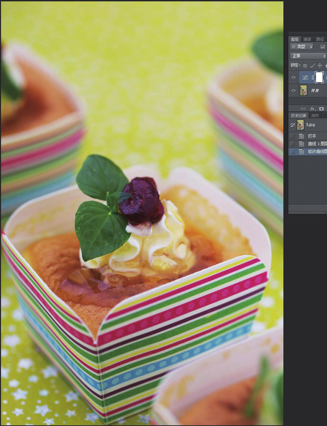Viewport: 327px width, 426px height.
Task: Set history brush source for 曲线 1
Action: (292, 144)
